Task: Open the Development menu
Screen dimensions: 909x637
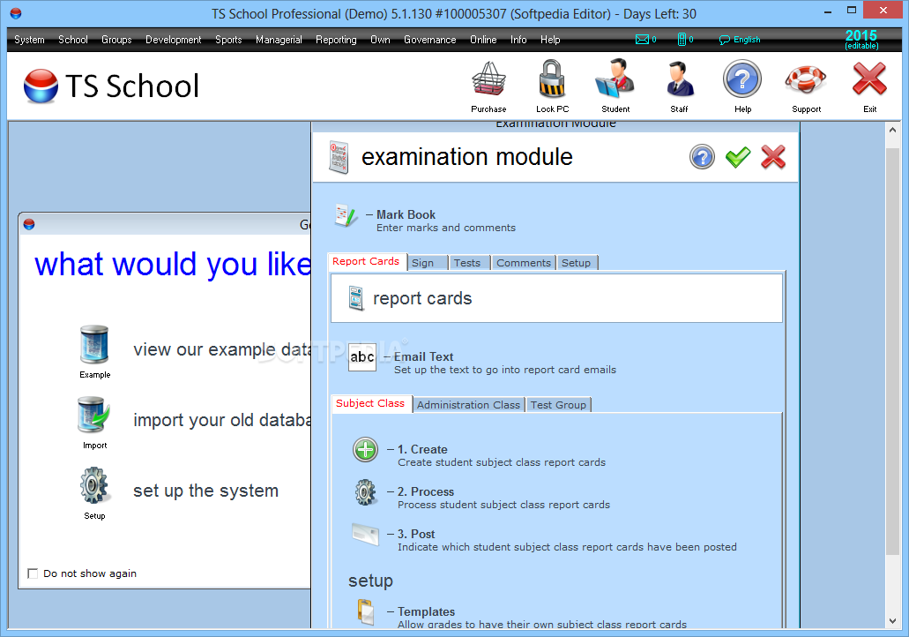Action: (174, 40)
